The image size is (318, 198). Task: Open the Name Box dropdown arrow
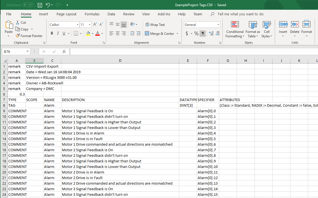27,52
